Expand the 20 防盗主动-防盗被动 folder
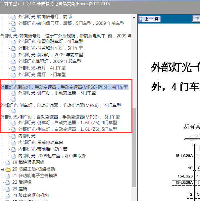Image resolution: width=200 pixels, height=201 pixels. (x=2, y=169)
